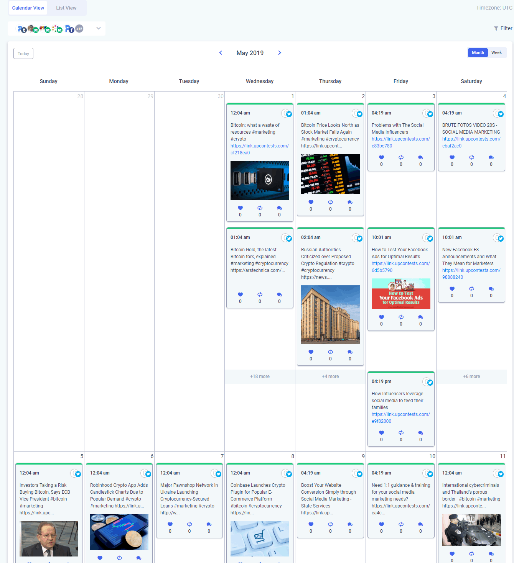Retweet the Bitcoin waste of resources post
This screenshot has height=563, width=514.
[260, 208]
